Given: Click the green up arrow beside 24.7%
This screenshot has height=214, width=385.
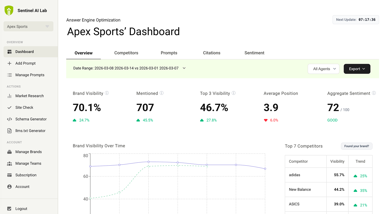Looking at the screenshot, I should pos(75,120).
